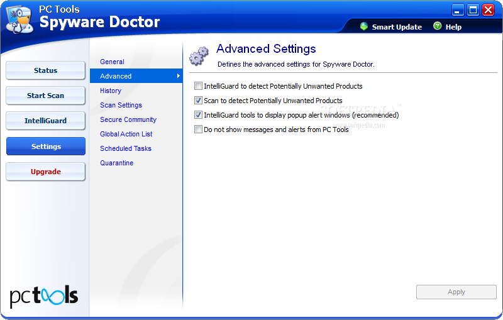Viewport: 503px width, 320px height.
Task: Click the red Upgrade button
Action: coord(45,172)
